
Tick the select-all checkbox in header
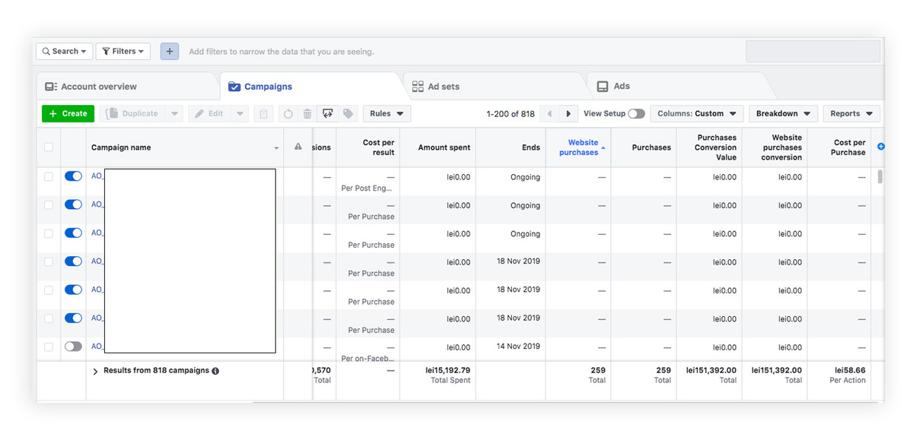point(49,147)
